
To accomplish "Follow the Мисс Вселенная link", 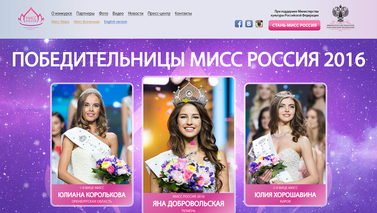I will pyautogui.click(x=87, y=22).
